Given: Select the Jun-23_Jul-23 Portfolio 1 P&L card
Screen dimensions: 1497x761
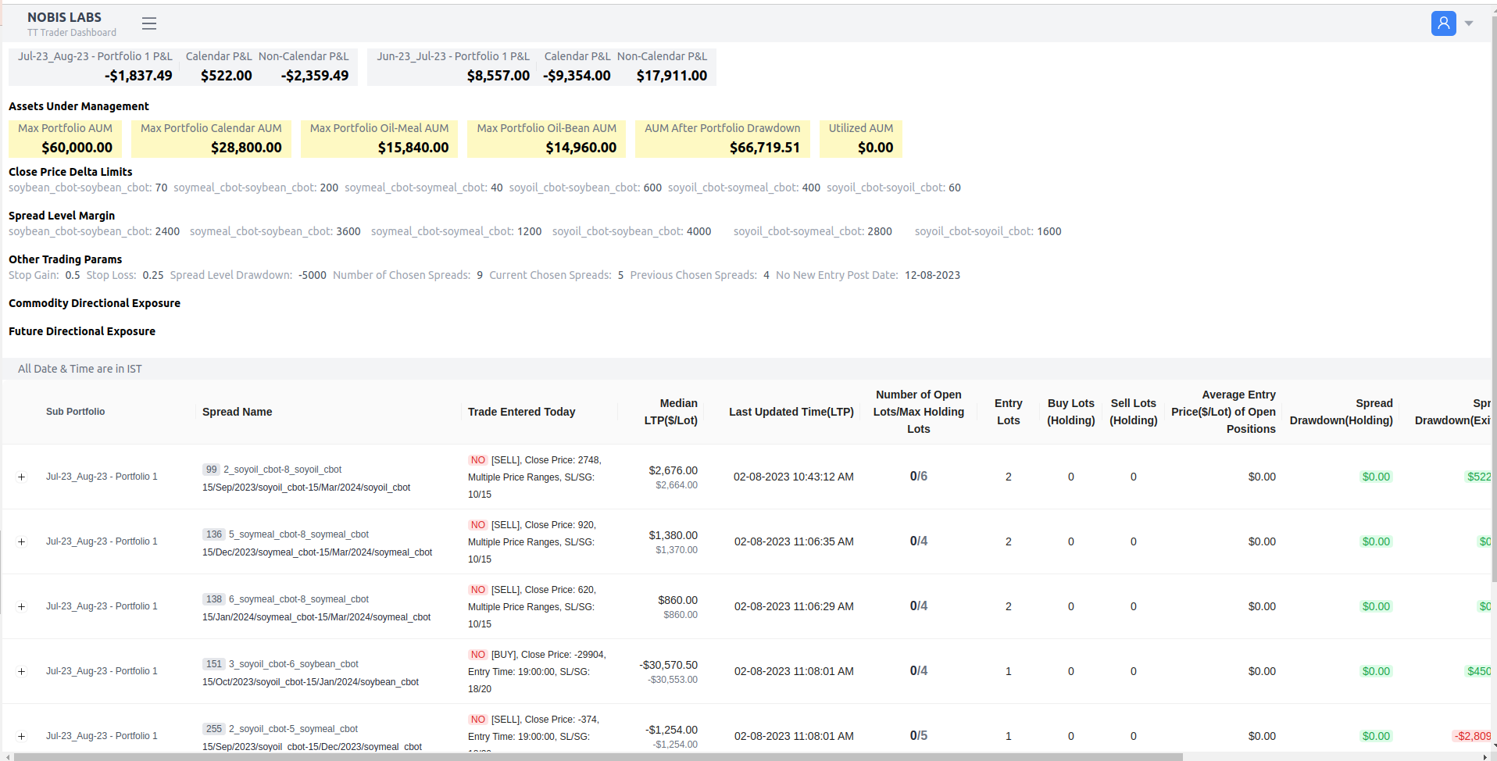Looking at the screenshot, I should tap(453, 66).
